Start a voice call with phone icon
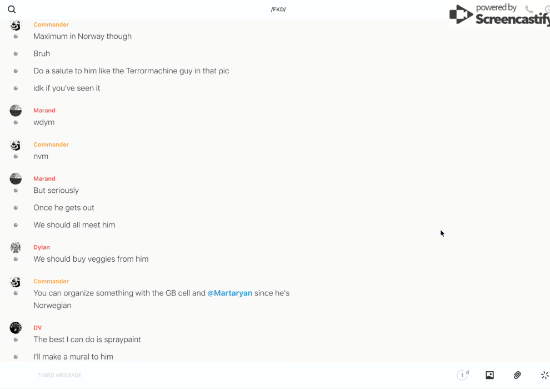The height and width of the screenshot is (389, 550). (x=529, y=9)
